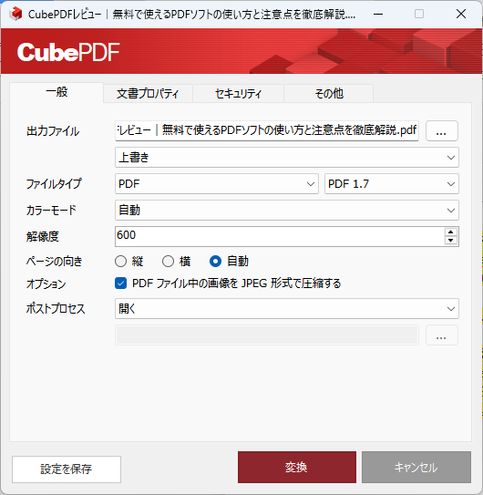This screenshot has width=483, height=495.
Task: Open the ポストプロセス 開く dropdown
Action: 287,309
